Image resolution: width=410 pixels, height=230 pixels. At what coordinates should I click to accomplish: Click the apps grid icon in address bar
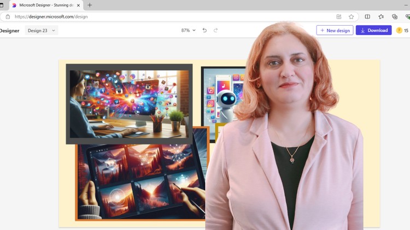[x=339, y=17]
